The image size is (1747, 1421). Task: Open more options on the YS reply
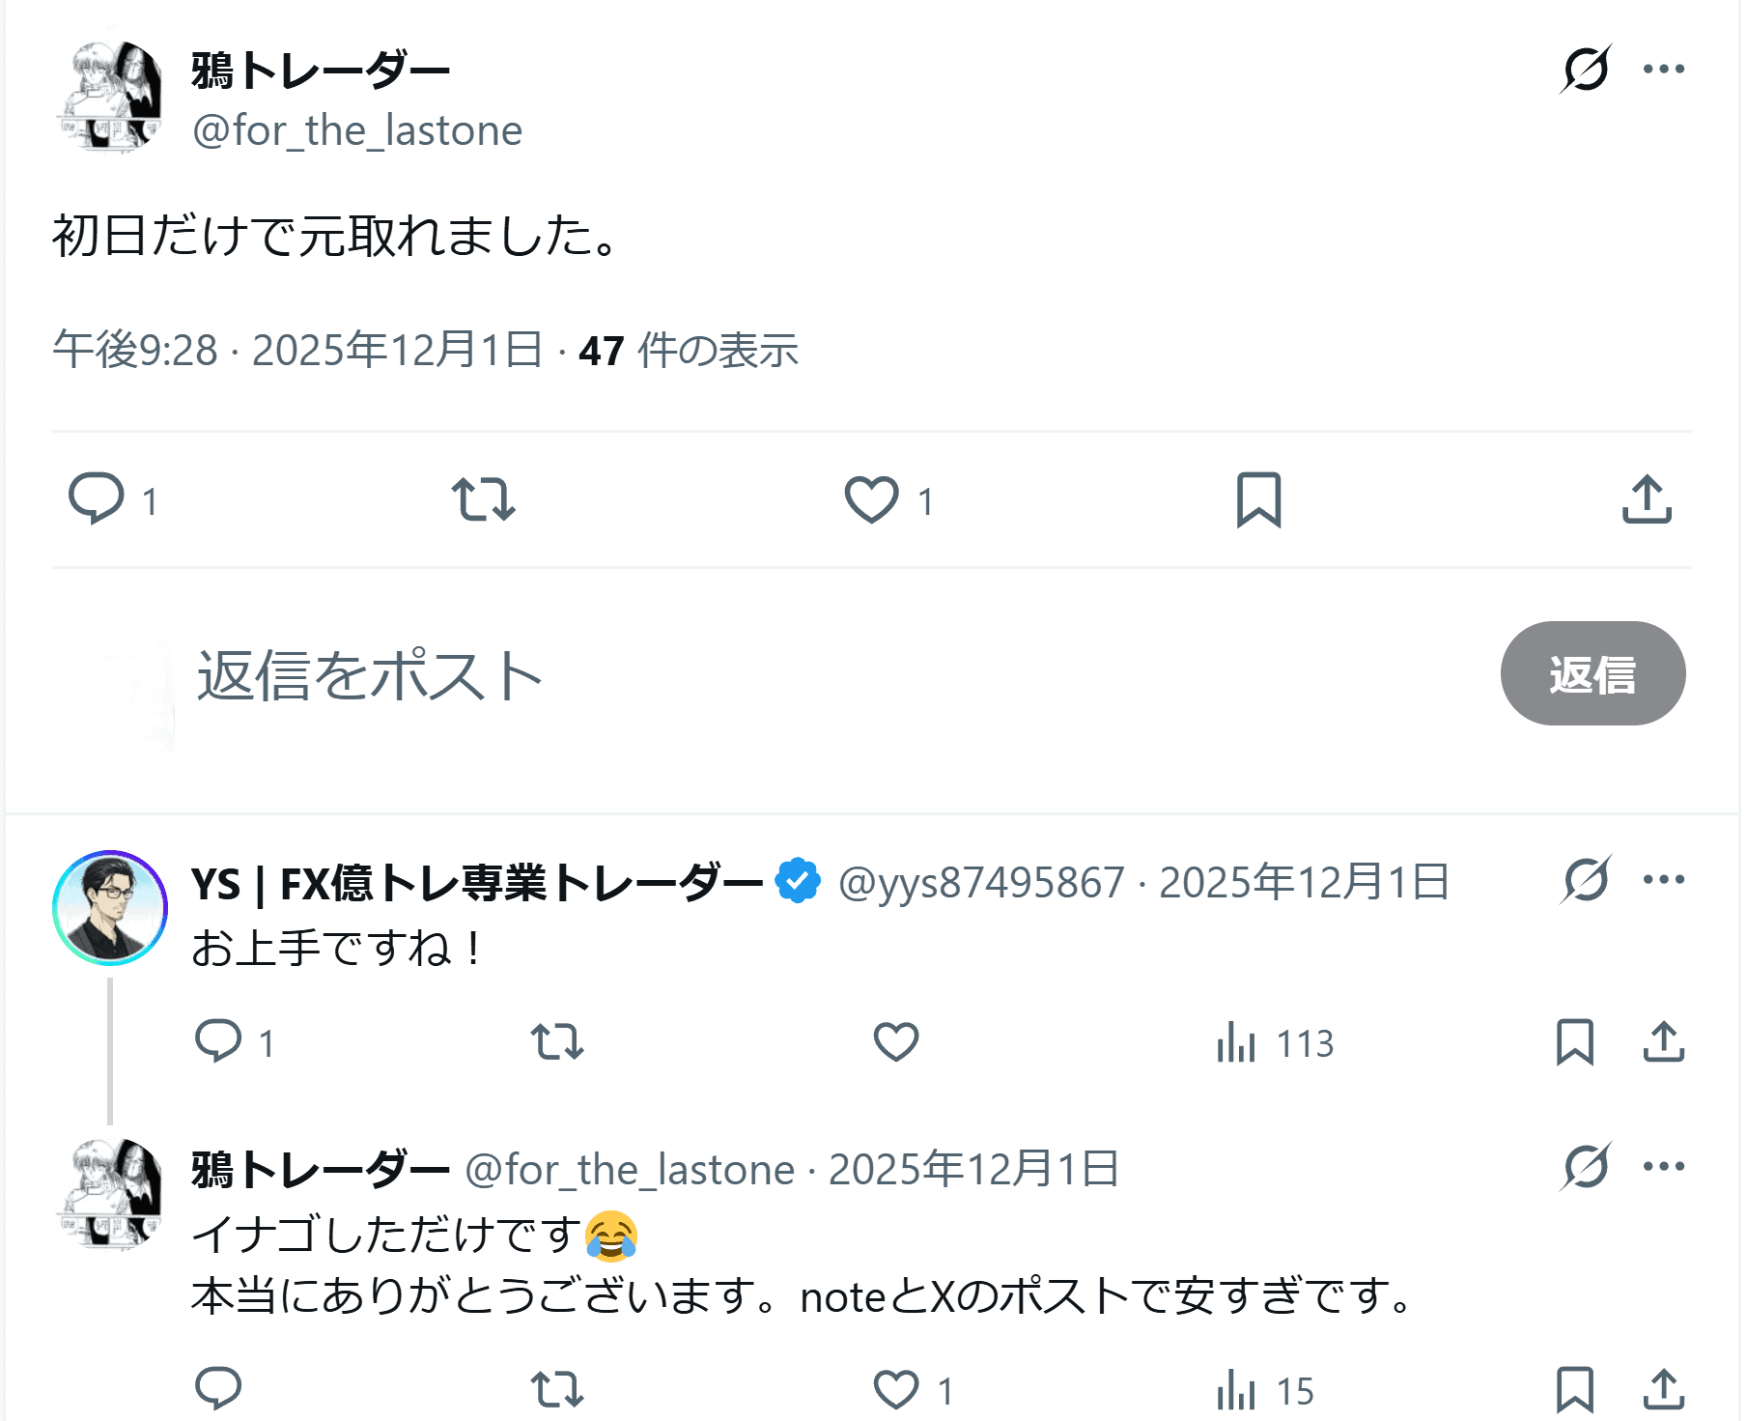point(1663,879)
